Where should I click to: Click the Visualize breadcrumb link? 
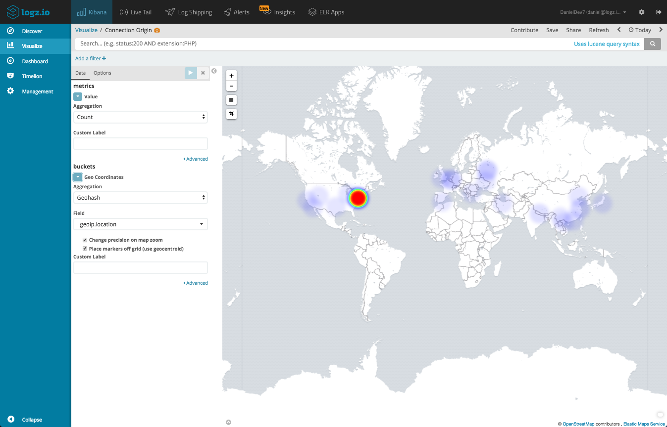pyautogui.click(x=86, y=30)
